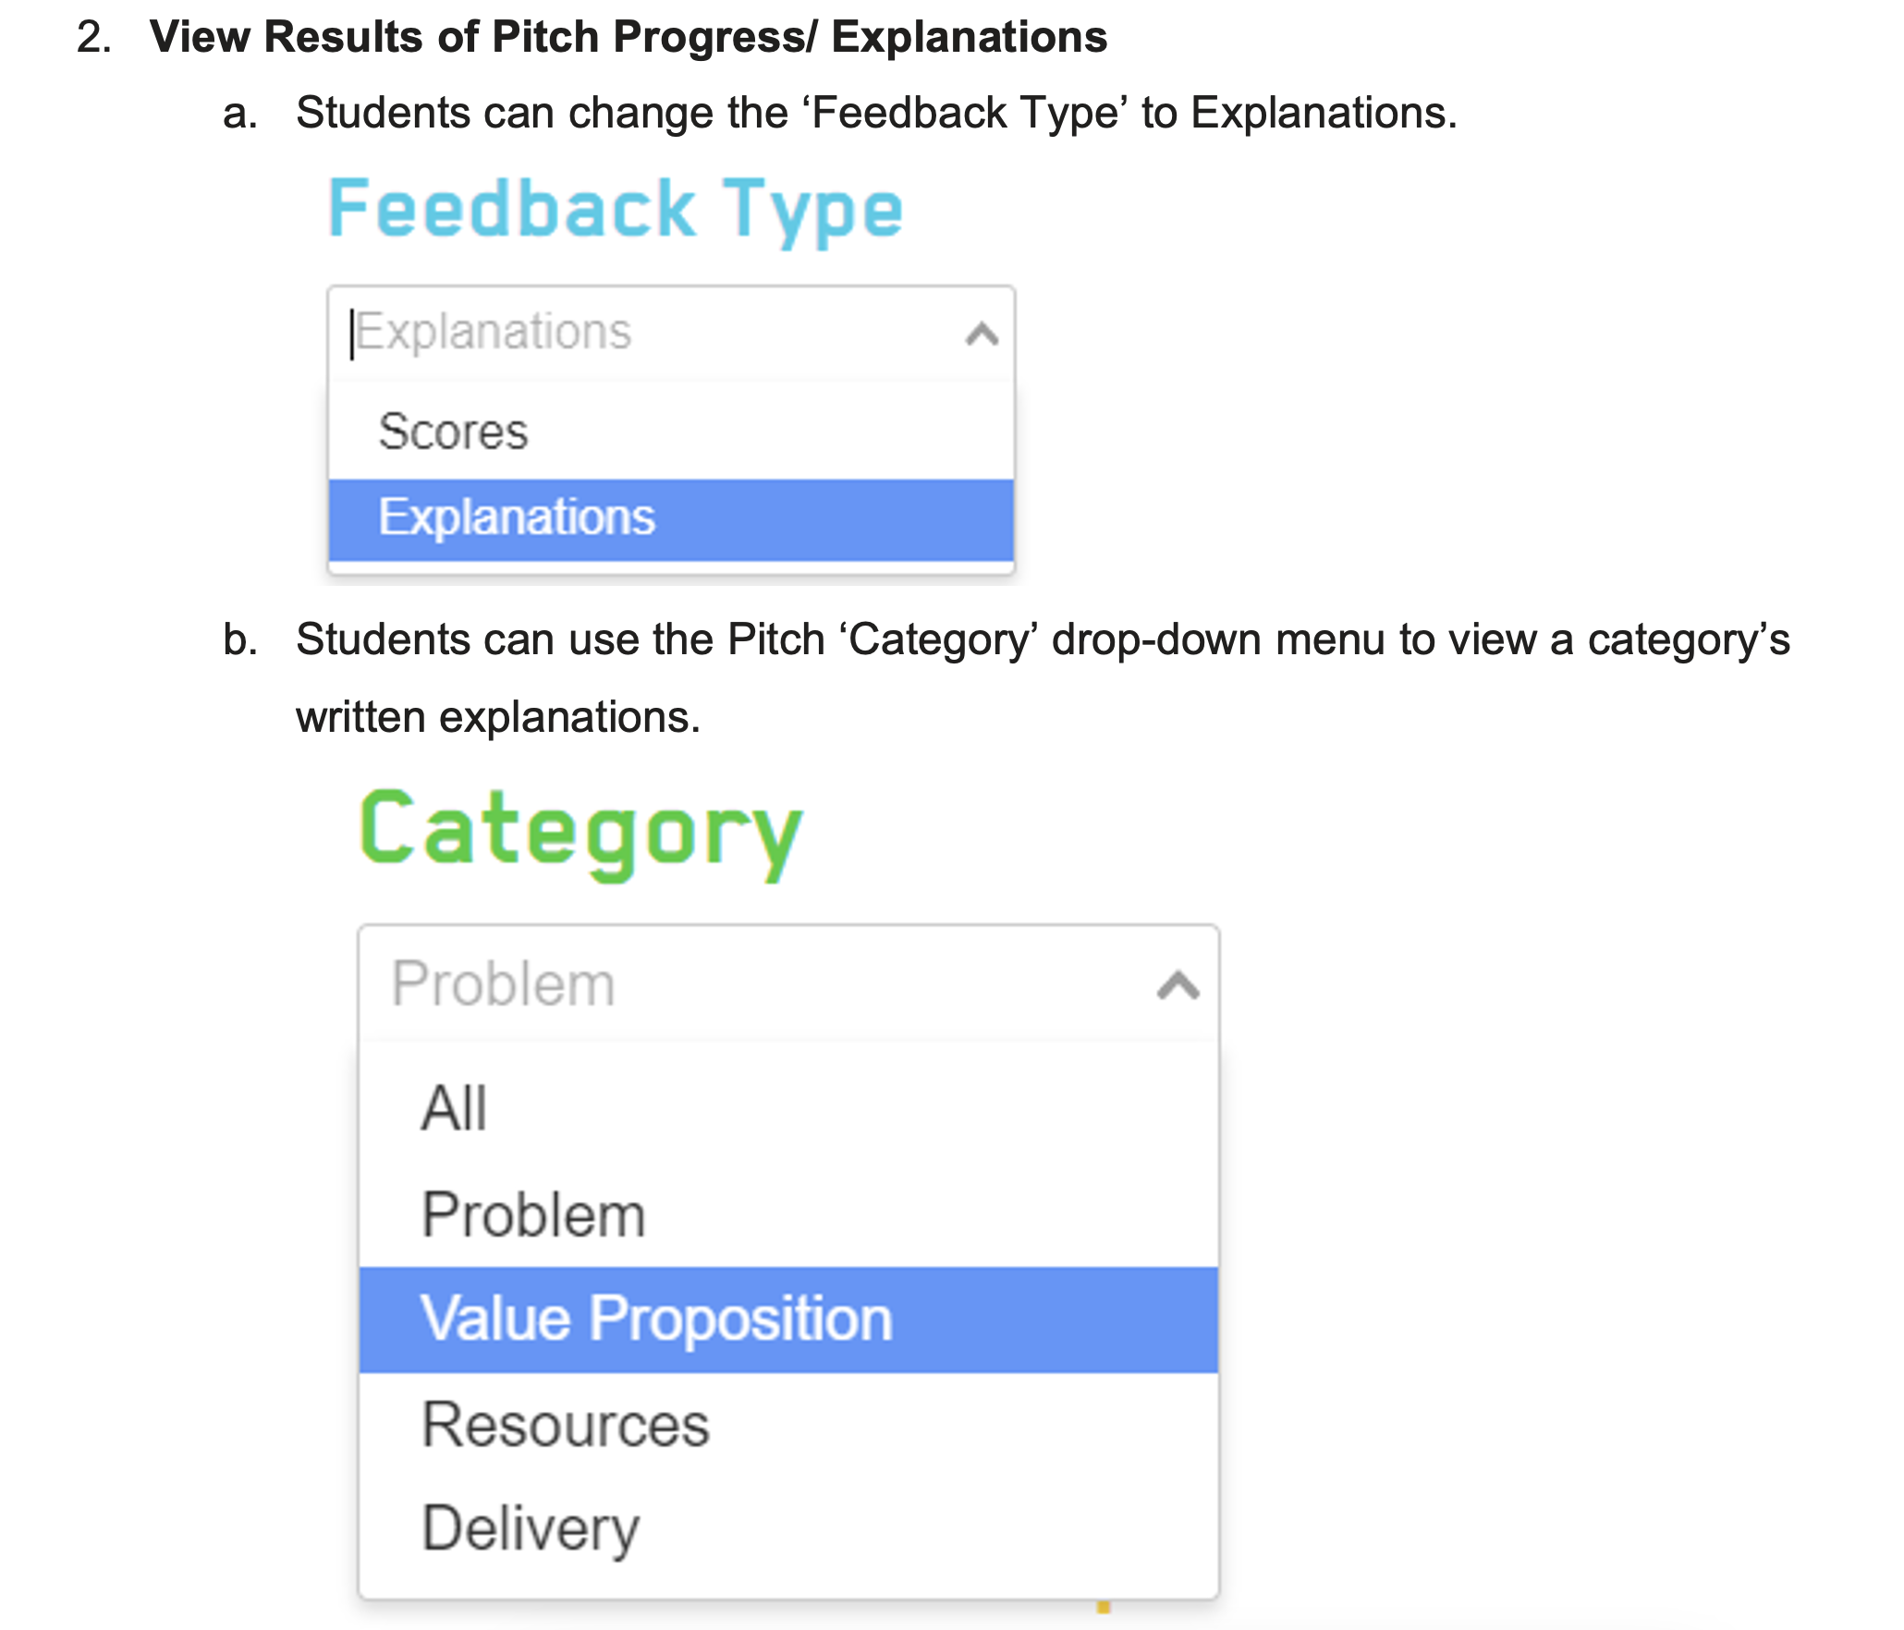Click the "written explanations." text line
Image resolution: width=1904 pixels, height=1630 pixels.
point(498,717)
